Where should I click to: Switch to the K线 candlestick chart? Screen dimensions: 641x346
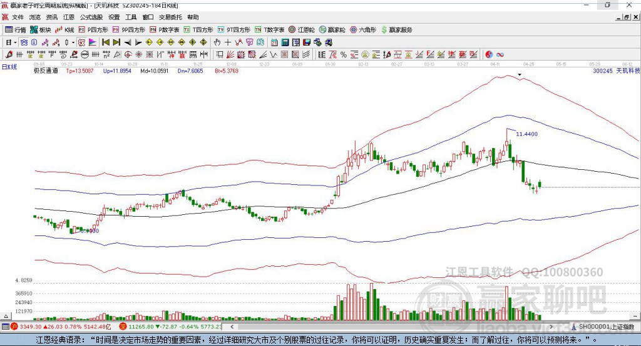click(x=64, y=30)
